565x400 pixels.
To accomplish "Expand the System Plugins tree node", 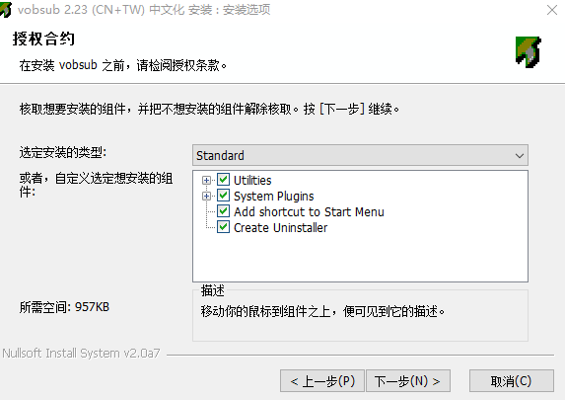I will [x=206, y=196].
